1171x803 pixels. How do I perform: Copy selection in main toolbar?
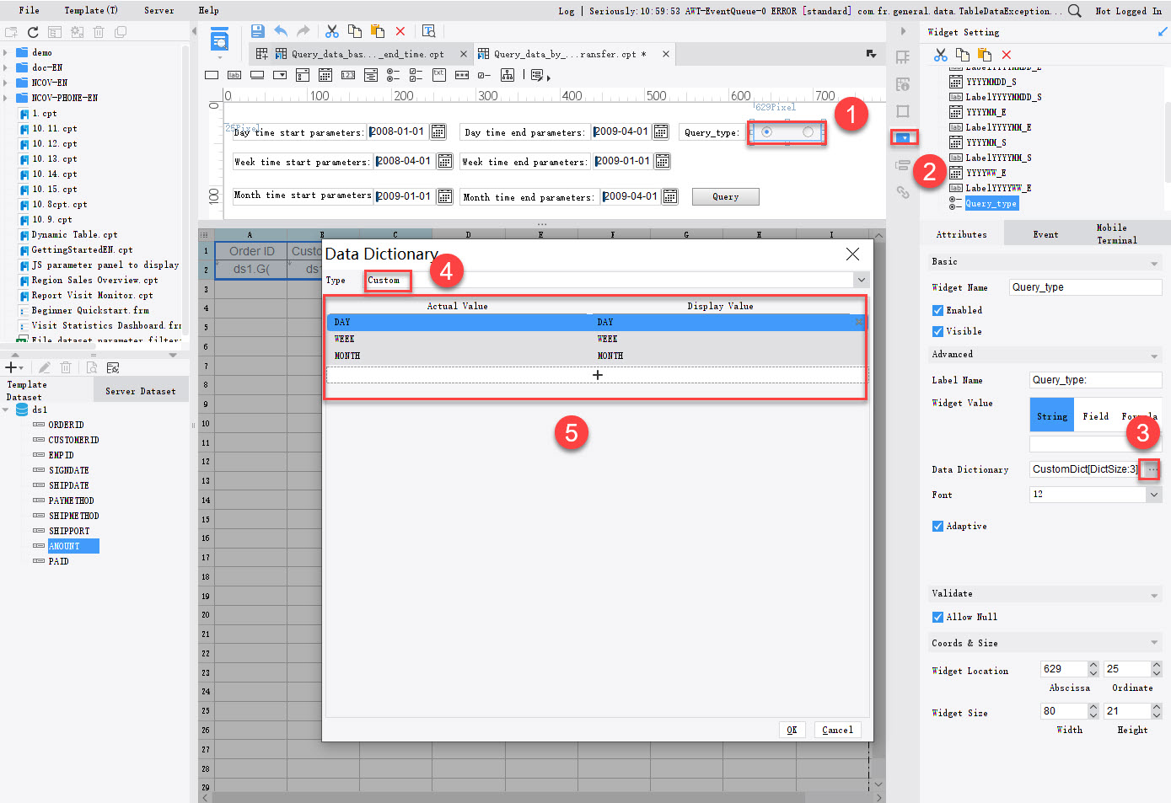point(355,31)
